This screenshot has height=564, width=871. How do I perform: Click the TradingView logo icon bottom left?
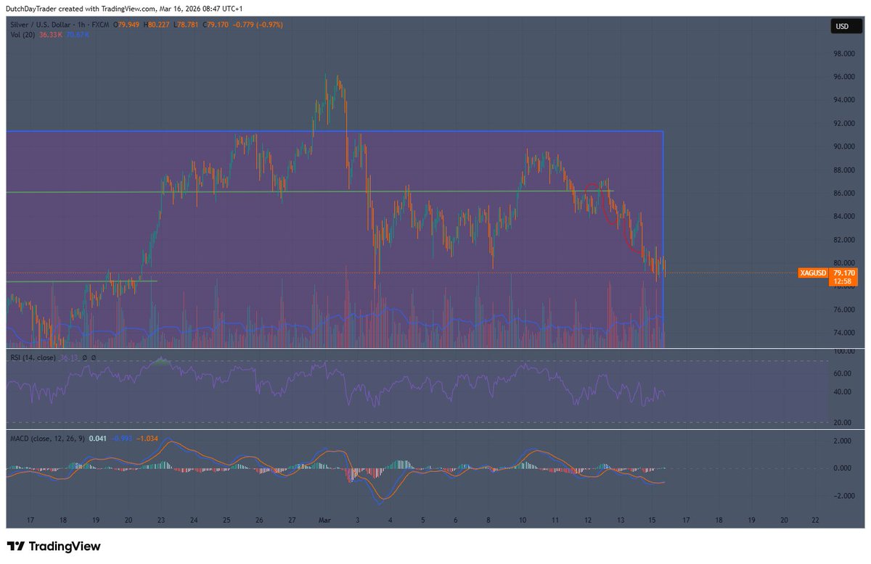pyautogui.click(x=17, y=545)
